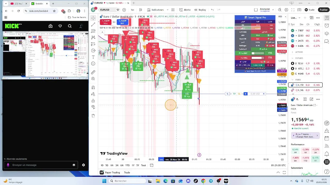
Task: Collapse the indicator legend chevron
Action: (x=102, y=32)
